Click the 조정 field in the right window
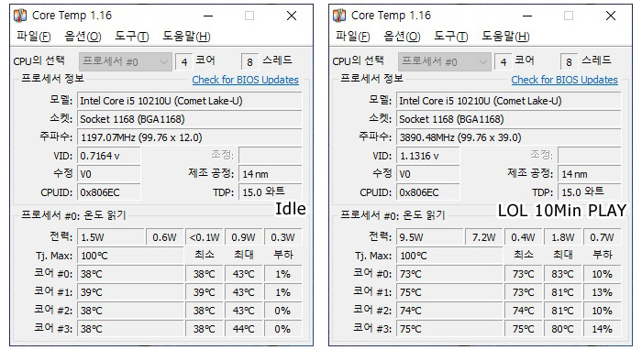 (x=589, y=156)
